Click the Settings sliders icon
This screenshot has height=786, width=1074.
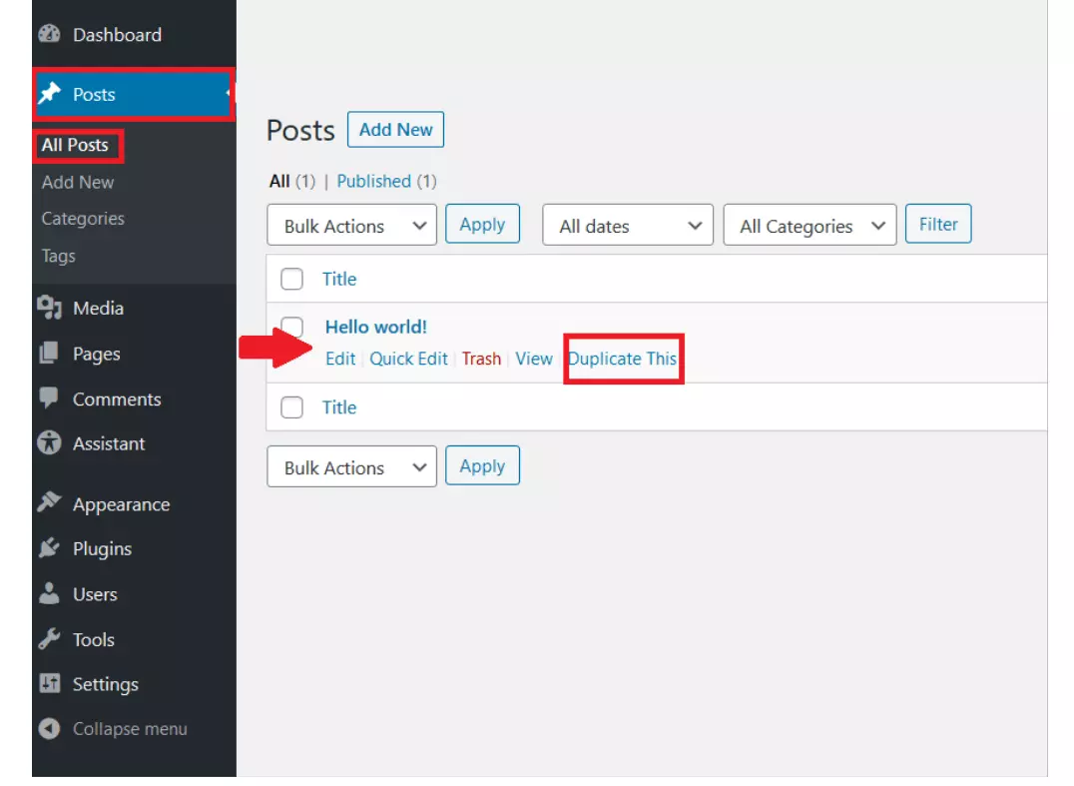pyautogui.click(x=49, y=683)
